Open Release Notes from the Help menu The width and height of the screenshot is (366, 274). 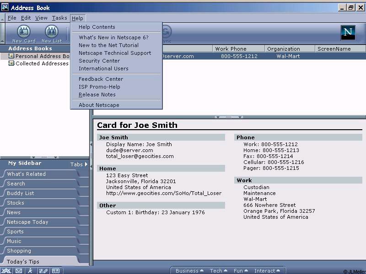(x=116, y=95)
